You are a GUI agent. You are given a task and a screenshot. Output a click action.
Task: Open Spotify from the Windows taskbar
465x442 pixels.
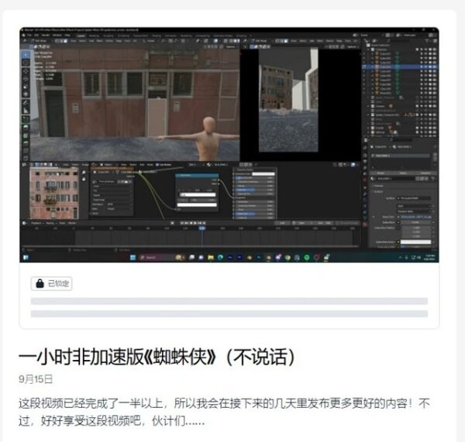[307, 257]
